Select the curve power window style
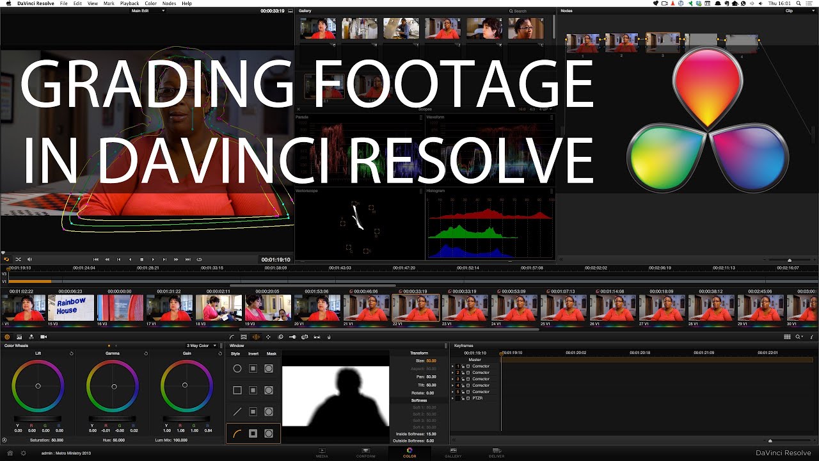The width and height of the screenshot is (819, 461). click(237, 433)
